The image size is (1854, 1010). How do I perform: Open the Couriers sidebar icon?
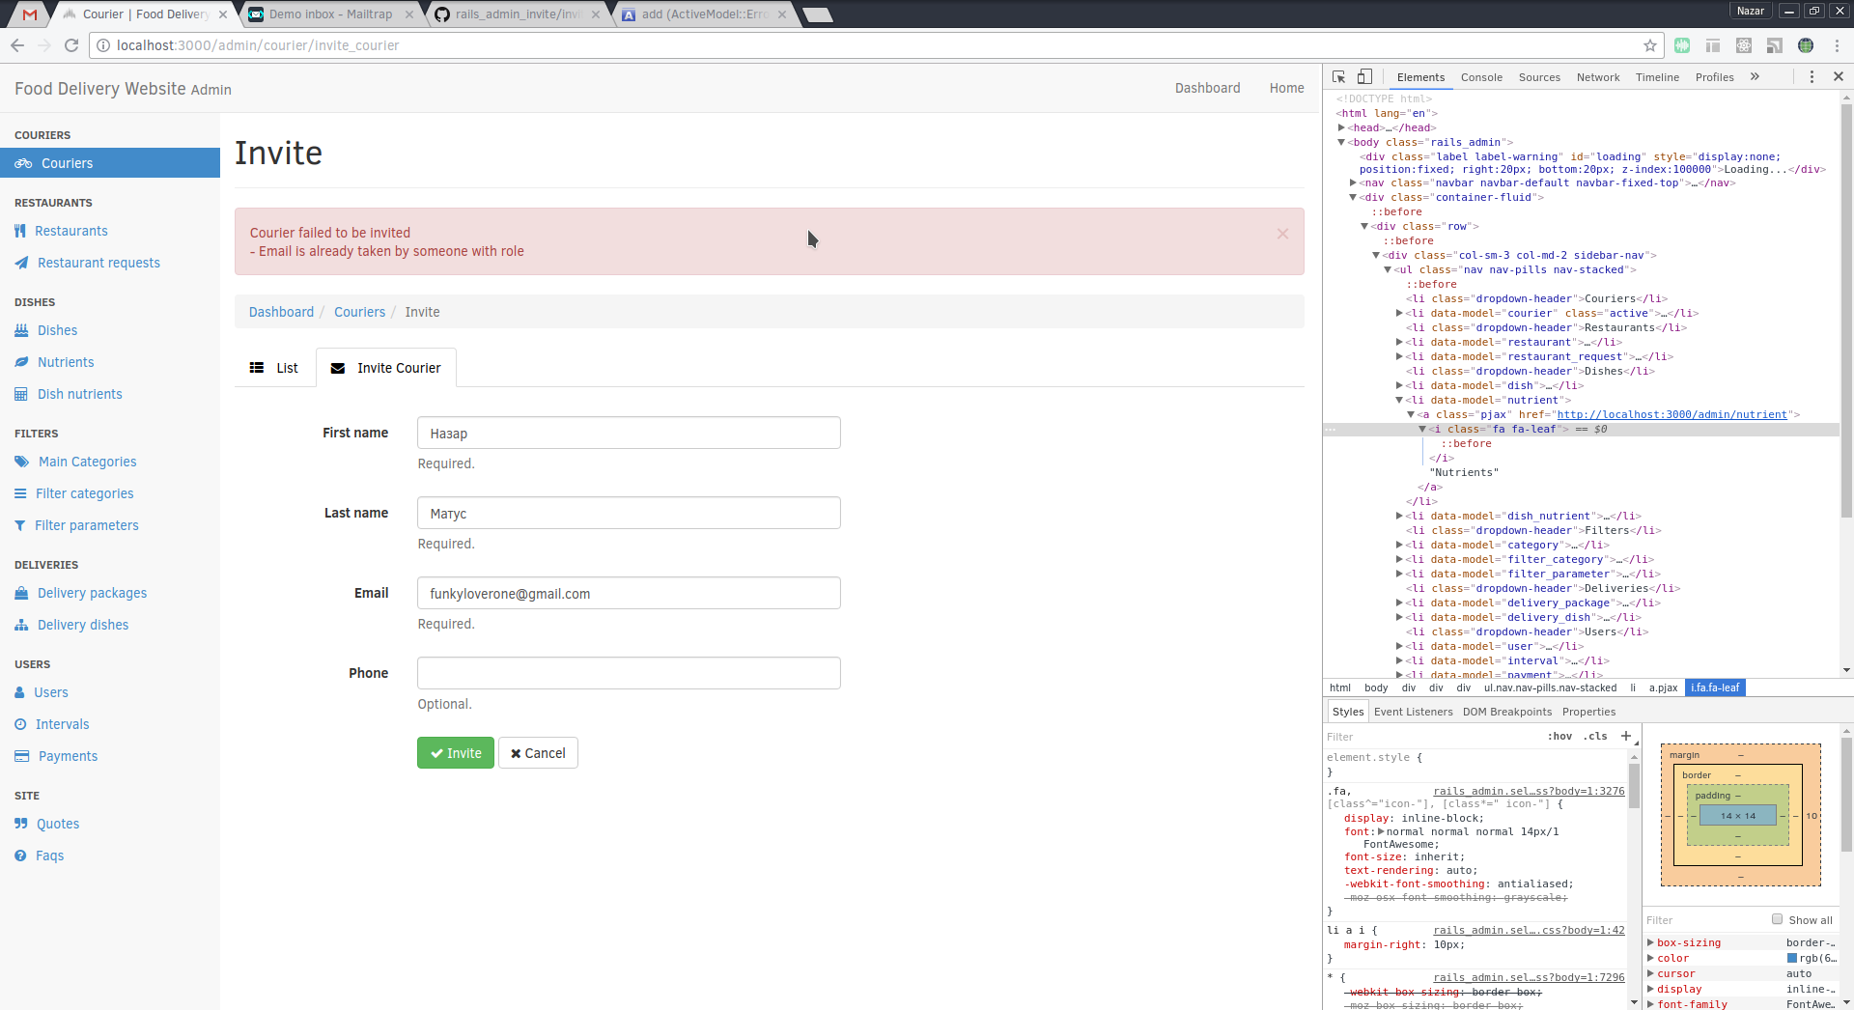click(x=23, y=163)
